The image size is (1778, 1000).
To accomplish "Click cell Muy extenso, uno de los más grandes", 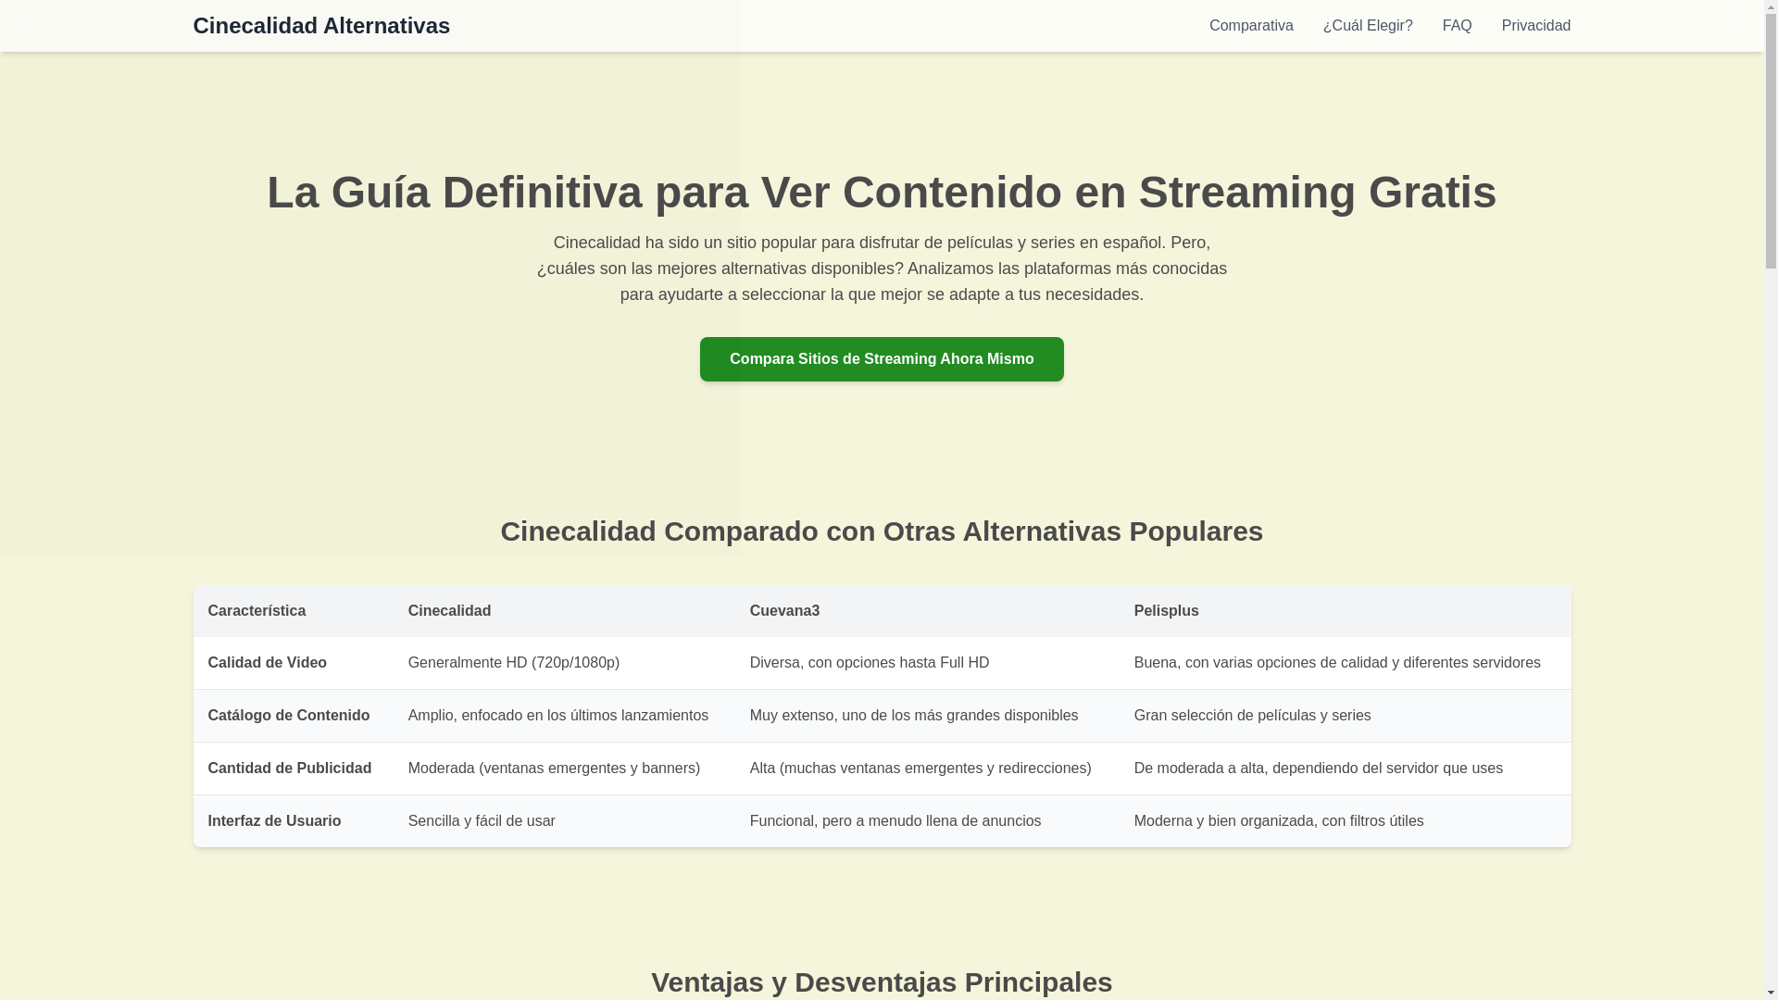I will click(927, 716).
